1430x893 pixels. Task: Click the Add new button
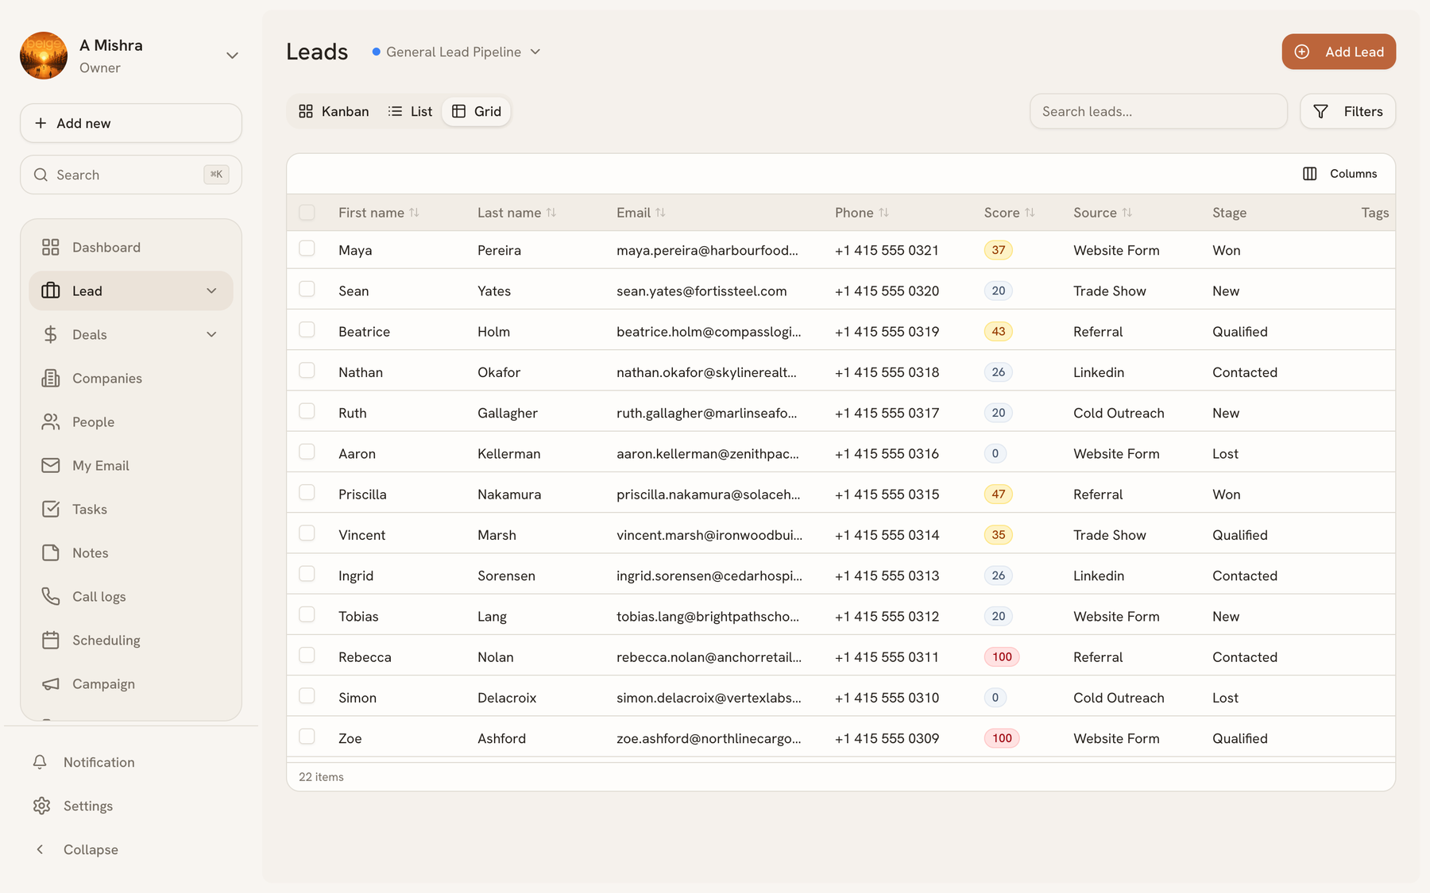(x=131, y=123)
